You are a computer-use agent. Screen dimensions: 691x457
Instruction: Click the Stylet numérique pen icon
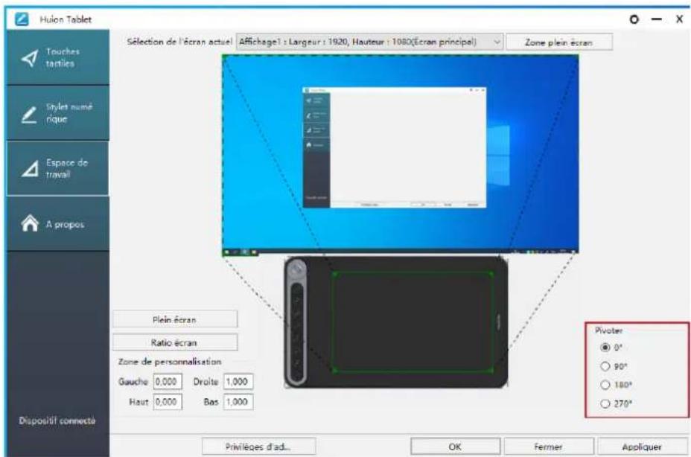click(29, 114)
